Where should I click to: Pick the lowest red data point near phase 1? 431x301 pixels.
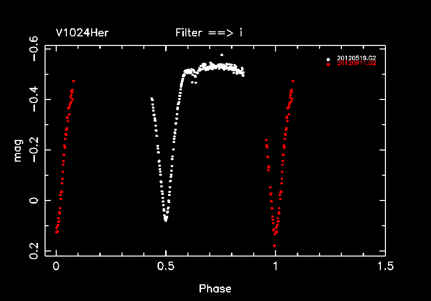pos(275,245)
